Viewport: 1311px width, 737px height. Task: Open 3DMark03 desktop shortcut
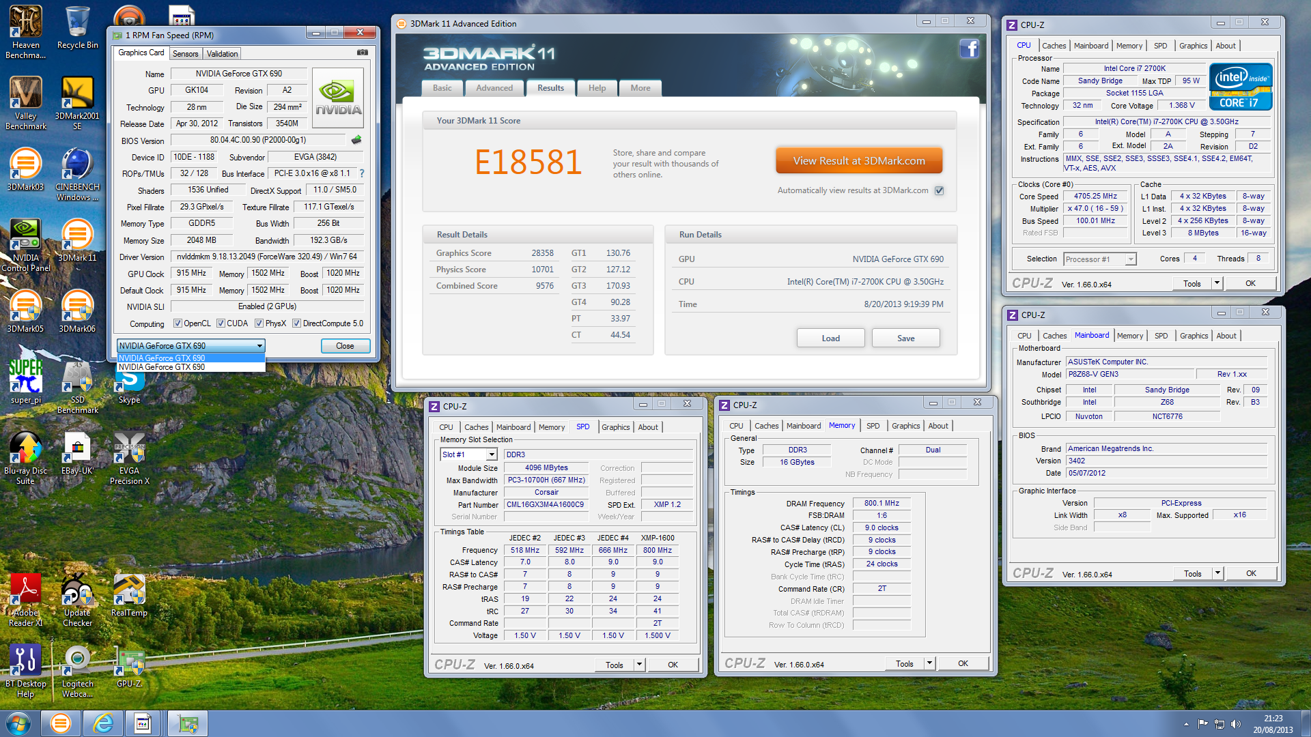pos(26,169)
